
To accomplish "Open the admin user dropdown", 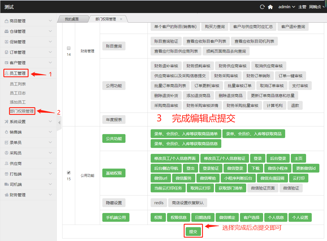I will [286, 7].
